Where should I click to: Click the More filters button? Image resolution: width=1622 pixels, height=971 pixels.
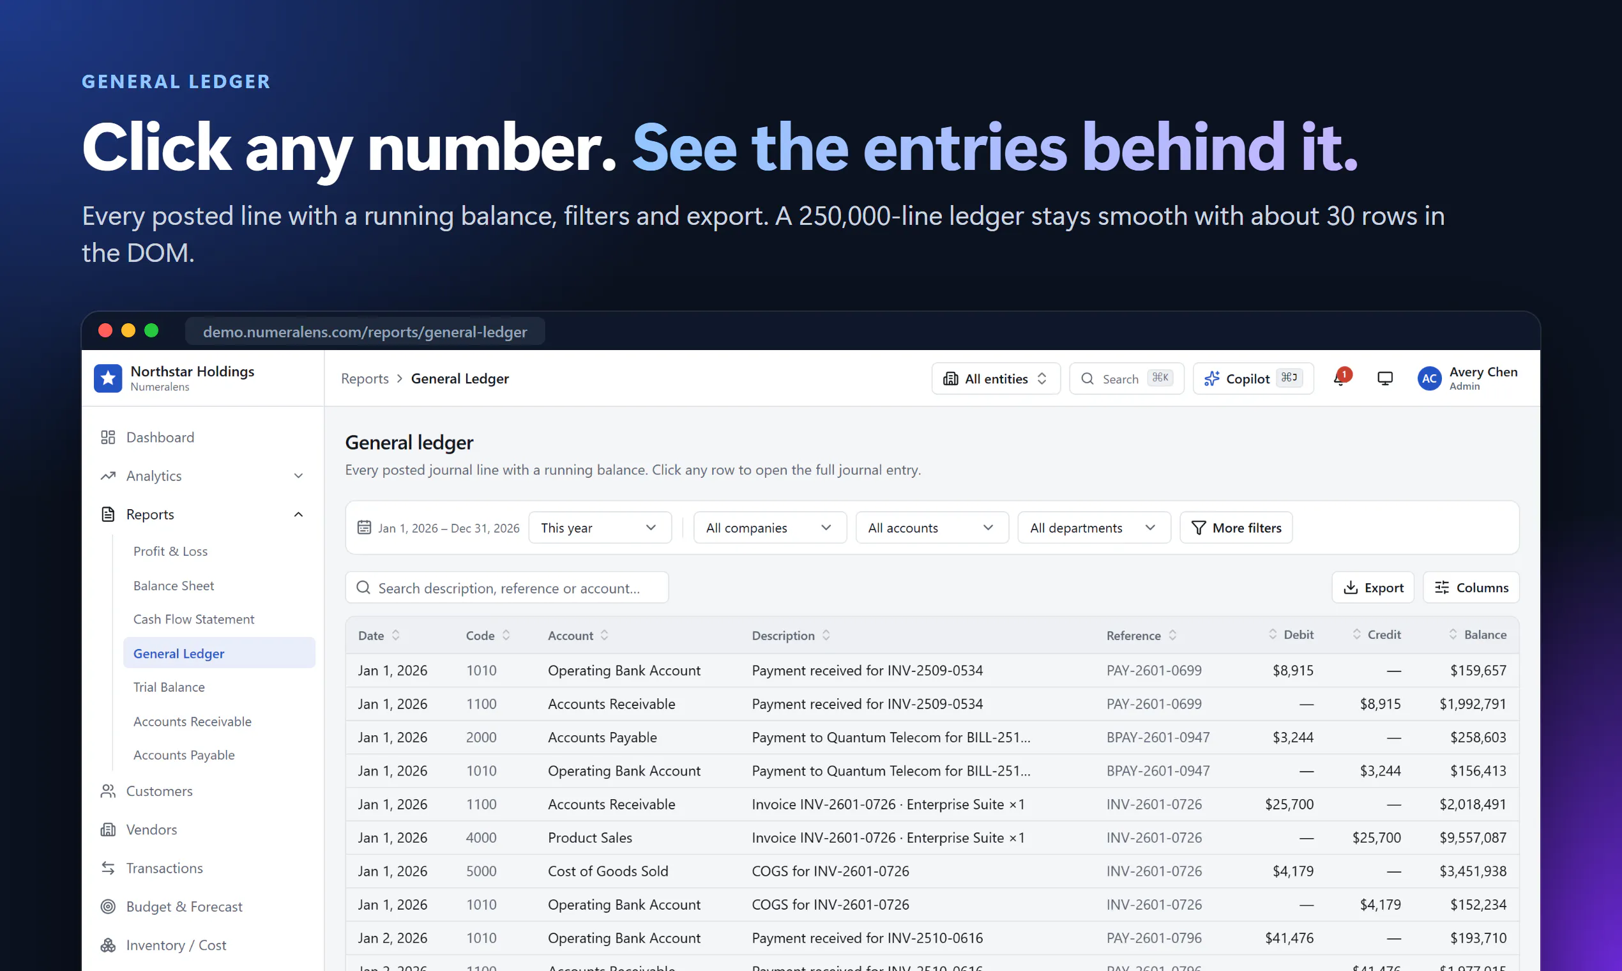click(x=1236, y=528)
